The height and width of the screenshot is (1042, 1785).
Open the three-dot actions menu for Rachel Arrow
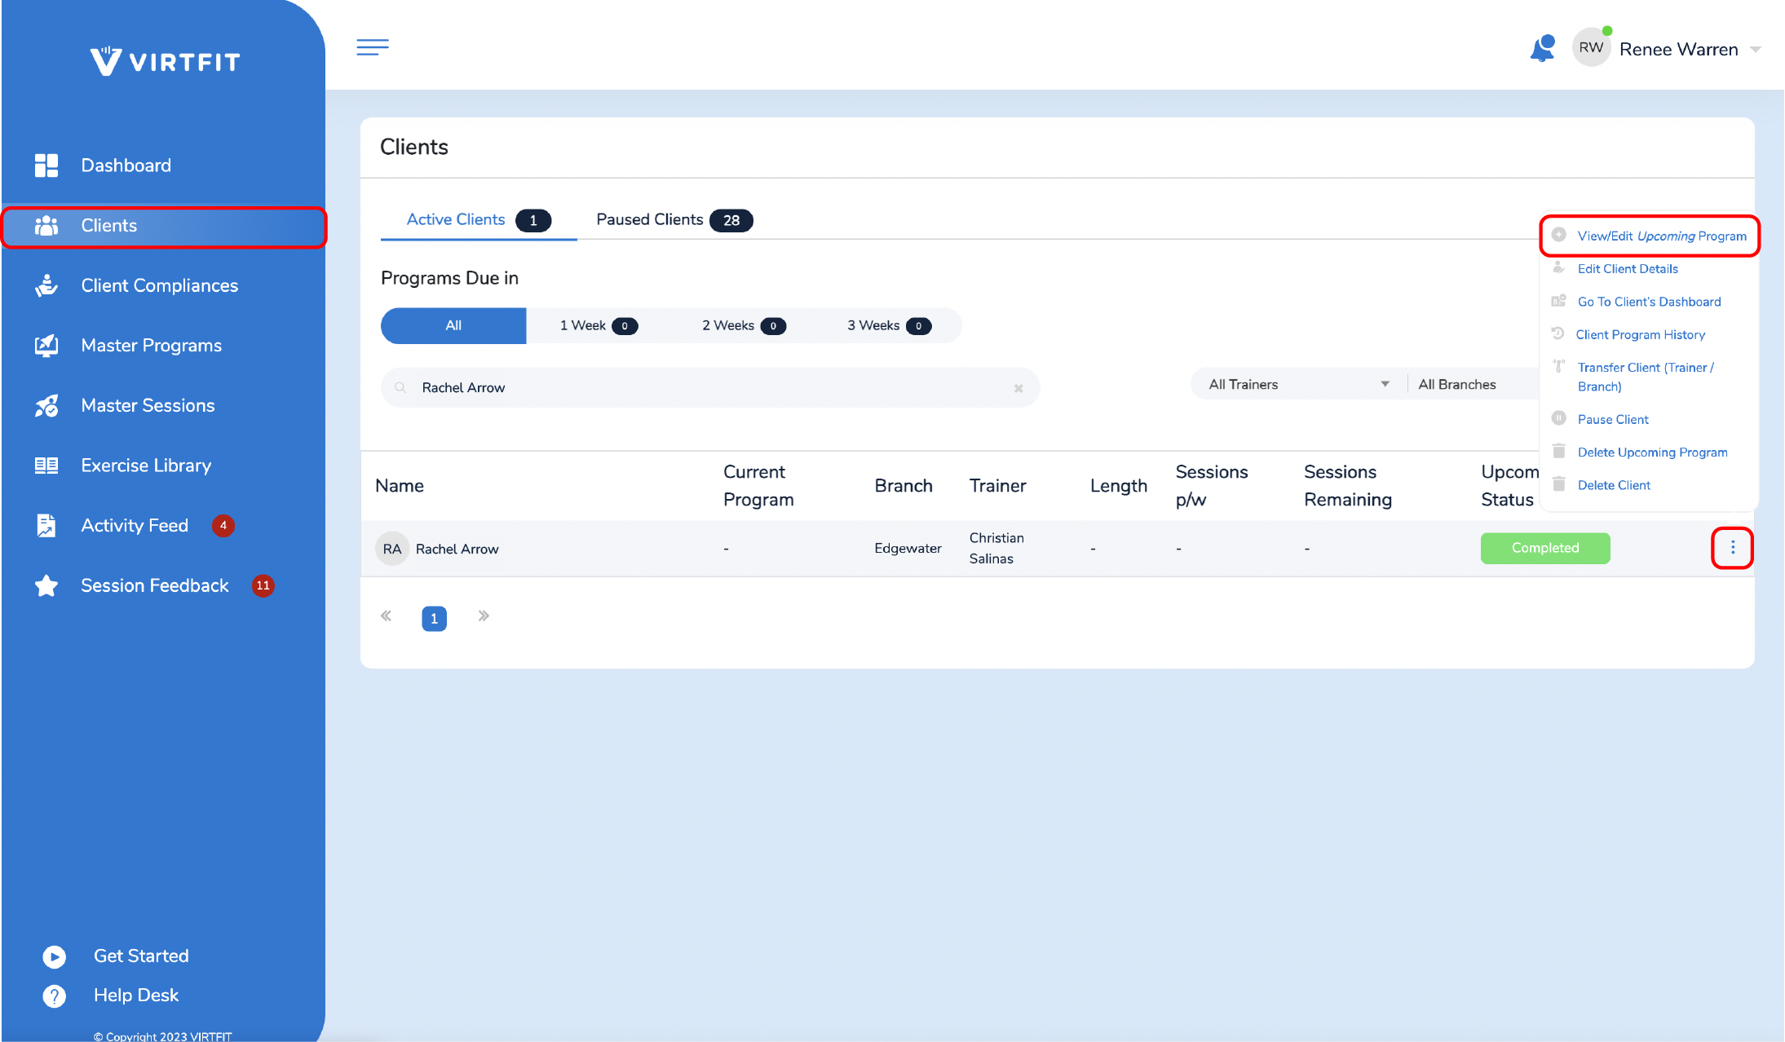[1733, 548]
